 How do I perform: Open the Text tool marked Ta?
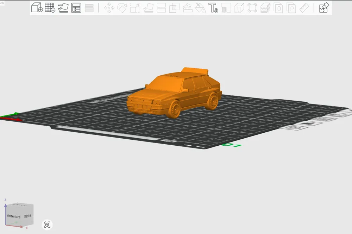pyautogui.click(x=213, y=8)
